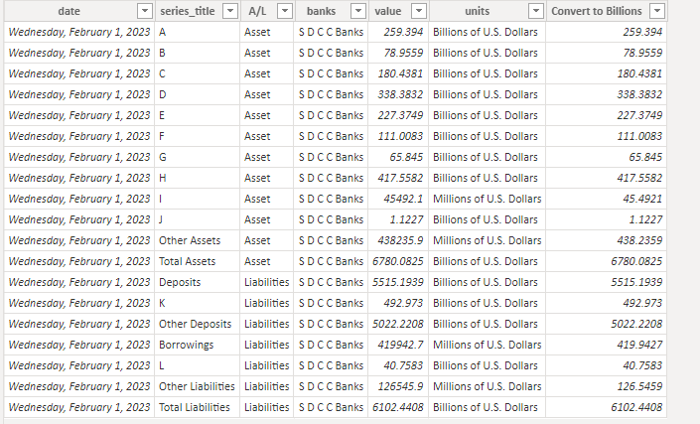Click the value cell 126545.9
Image resolution: width=700 pixels, height=424 pixels.
[x=398, y=386]
